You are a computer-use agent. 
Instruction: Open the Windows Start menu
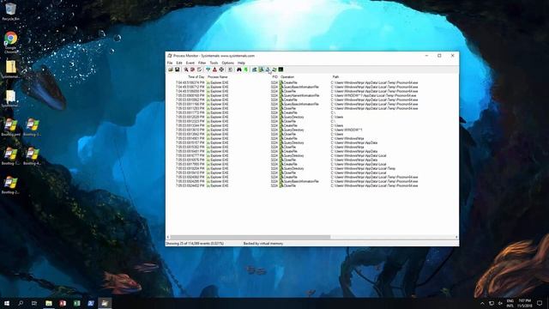point(7,303)
